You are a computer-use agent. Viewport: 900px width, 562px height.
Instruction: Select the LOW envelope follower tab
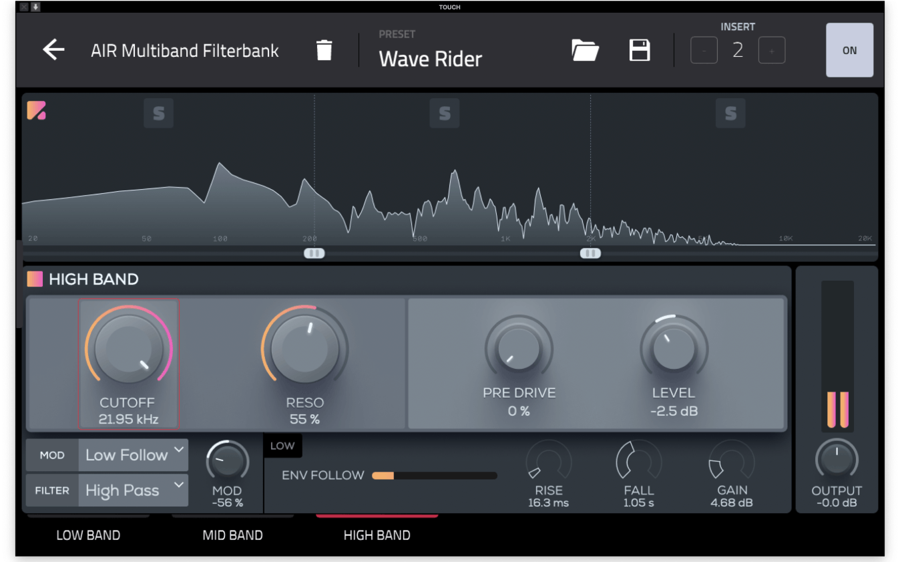pos(282,446)
